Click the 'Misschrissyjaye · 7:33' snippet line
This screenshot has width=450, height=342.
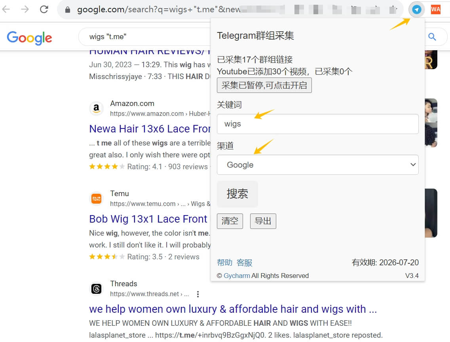coord(150,77)
